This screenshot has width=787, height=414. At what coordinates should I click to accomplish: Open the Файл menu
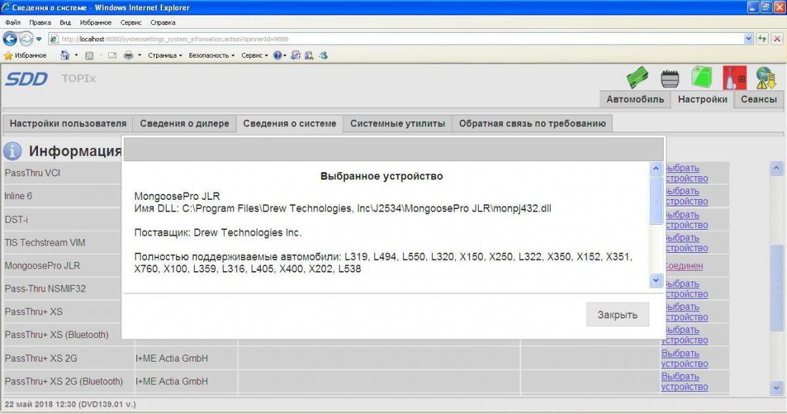pos(12,22)
